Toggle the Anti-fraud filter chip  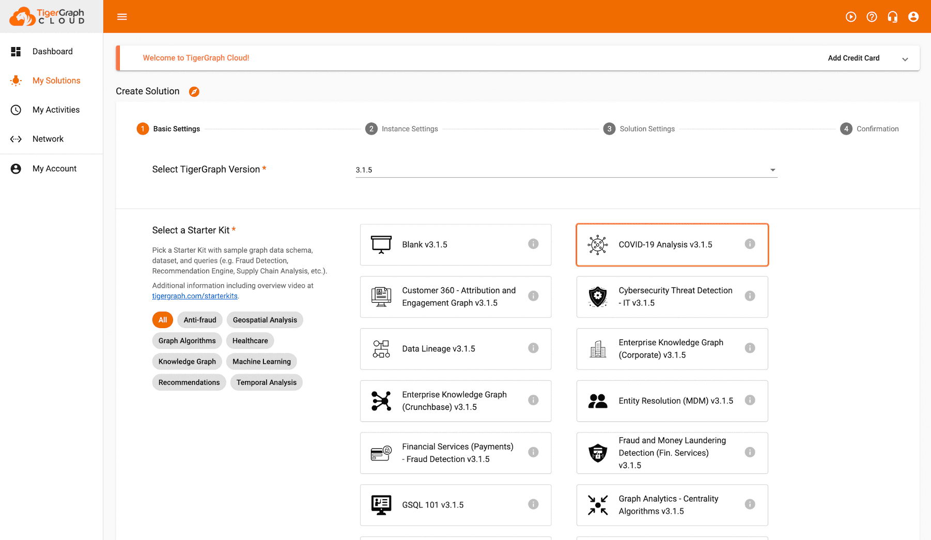coord(200,320)
